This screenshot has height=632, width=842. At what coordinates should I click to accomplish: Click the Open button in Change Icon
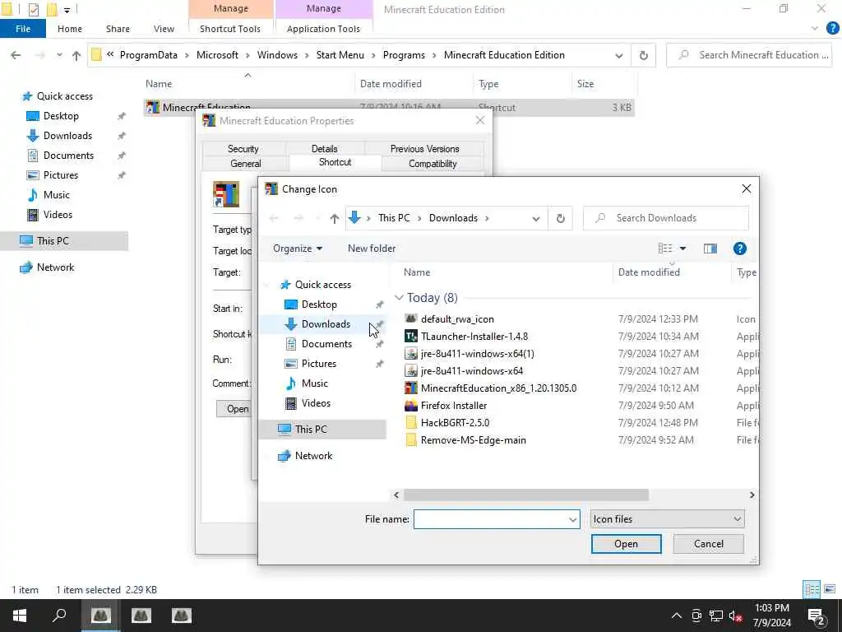click(626, 544)
